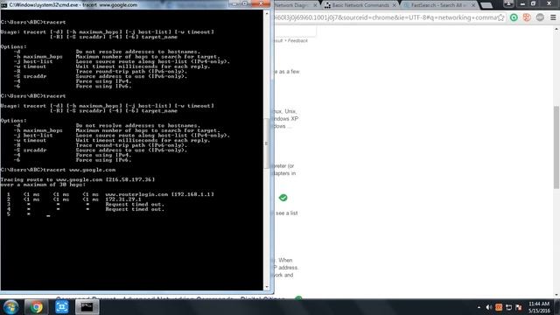The image size is (560, 315).
Task: Click the first 'Usage: tracert' line
Action: (107, 31)
